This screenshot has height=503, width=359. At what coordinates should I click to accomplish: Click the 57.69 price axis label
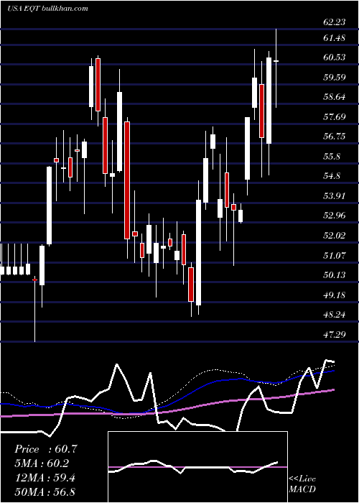335,116
